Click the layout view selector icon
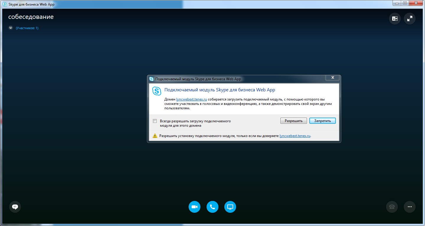425x226 pixels. click(395, 19)
